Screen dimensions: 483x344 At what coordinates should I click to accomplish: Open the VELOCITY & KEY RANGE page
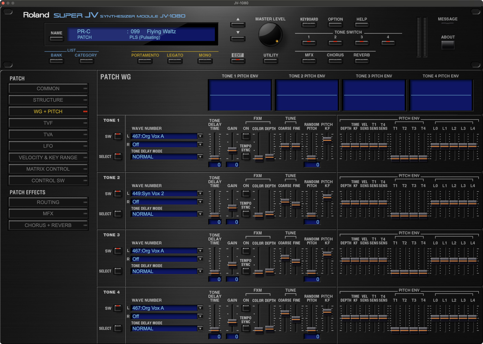[48, 157]
